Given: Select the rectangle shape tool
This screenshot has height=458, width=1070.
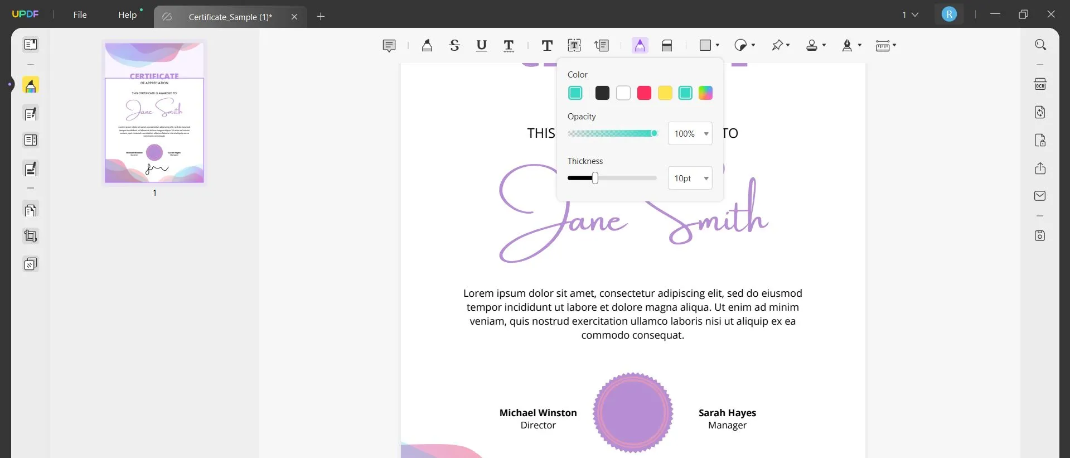Looking at the screenshot, I should tap(705, 45).
